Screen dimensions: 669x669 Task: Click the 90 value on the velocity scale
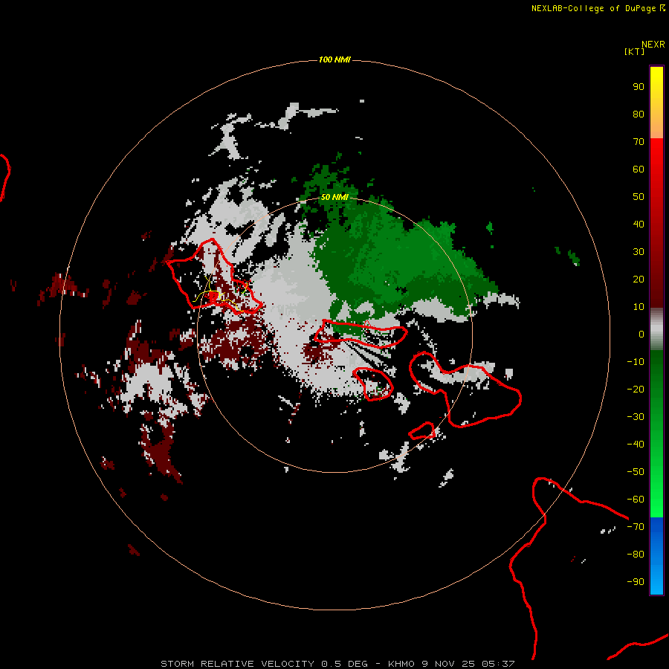tap(639, 87)
